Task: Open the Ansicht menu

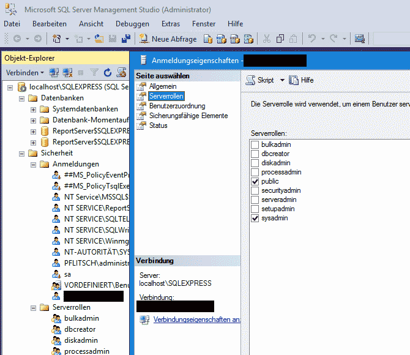Action: [x=91, y=24]
